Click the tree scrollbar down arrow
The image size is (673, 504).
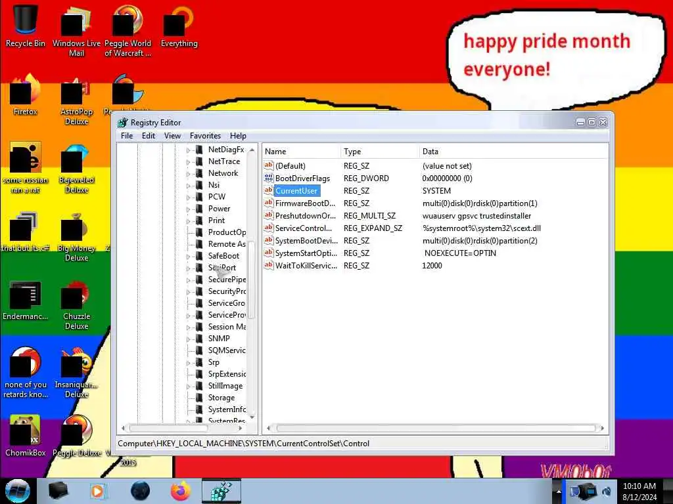click(252, 417)
